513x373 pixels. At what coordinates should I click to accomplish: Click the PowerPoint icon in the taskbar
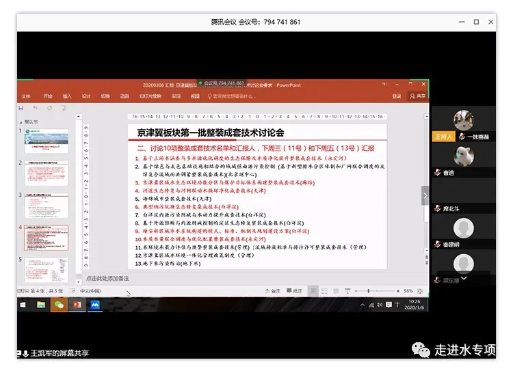77,304
